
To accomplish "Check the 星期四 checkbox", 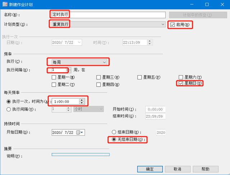I will pyautogui.click(x=98, y=84).
